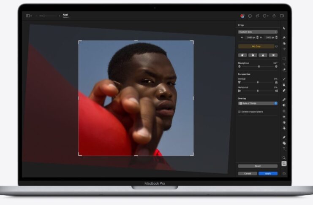Apply the crop
Screen dimensions: 313x205
[x=268, y=173]
